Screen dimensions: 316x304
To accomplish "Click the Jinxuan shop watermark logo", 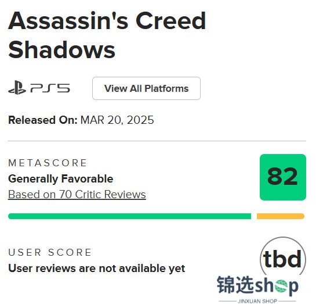I will [257, 289].
